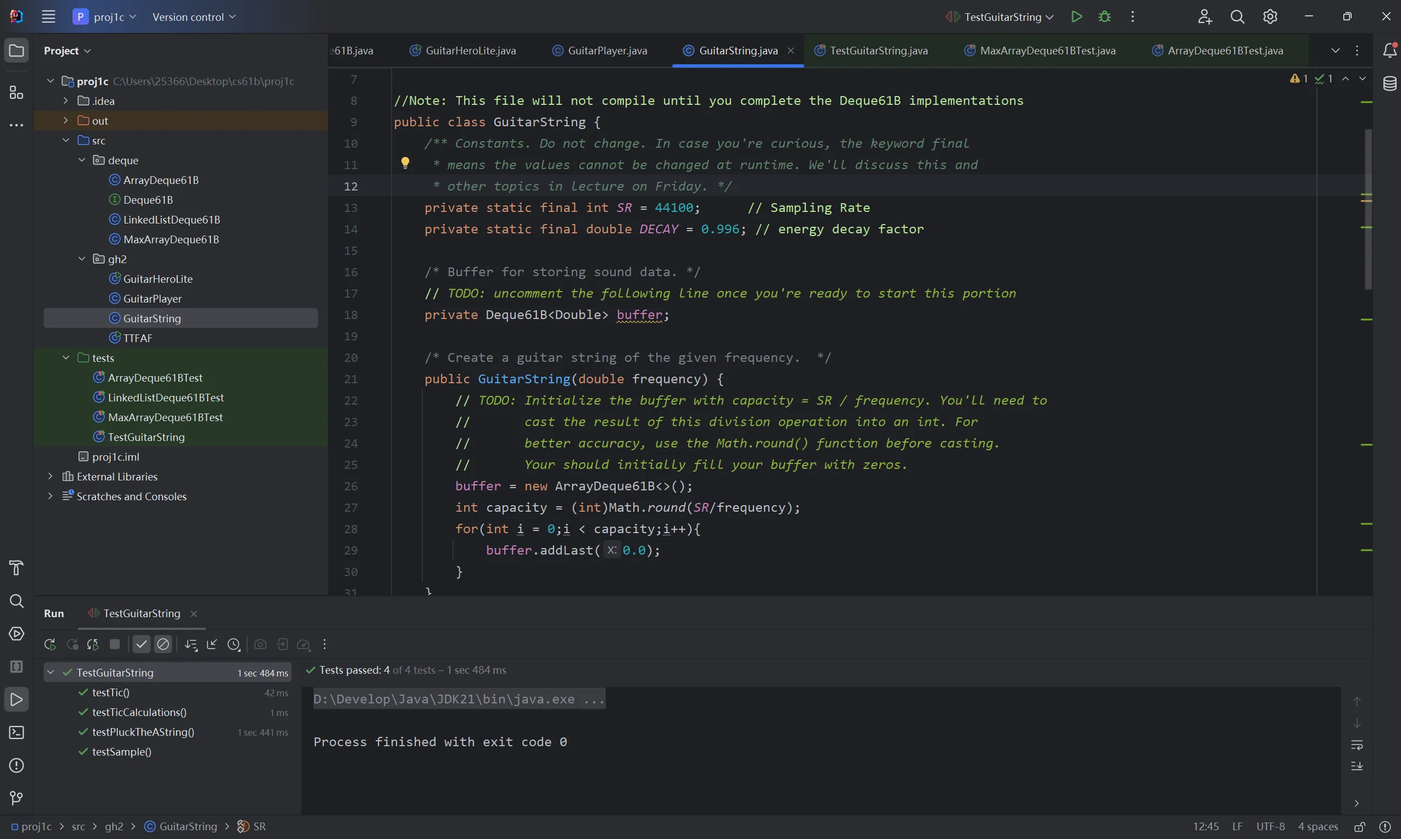Collapse the deque package
1401x839 pixels.
[x=81, y=160]
